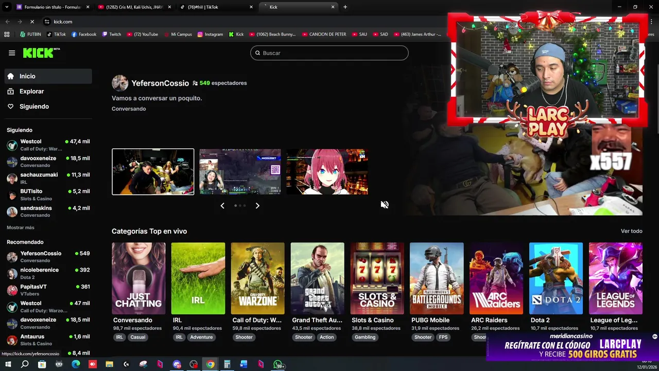Open Word from the taskbar
Screen dimensions: 659x371
tap(244, 365)
